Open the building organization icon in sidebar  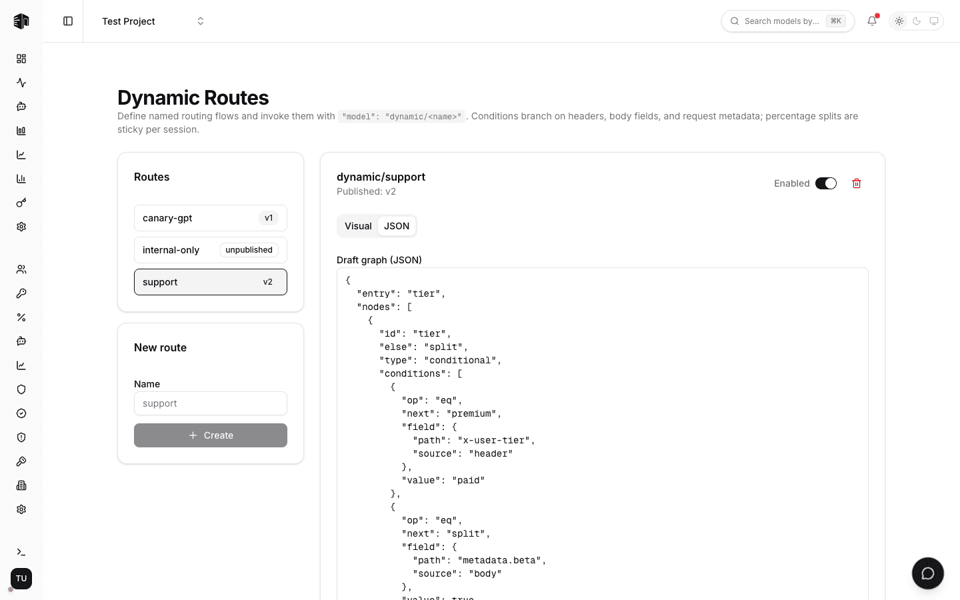coord(21,485)
